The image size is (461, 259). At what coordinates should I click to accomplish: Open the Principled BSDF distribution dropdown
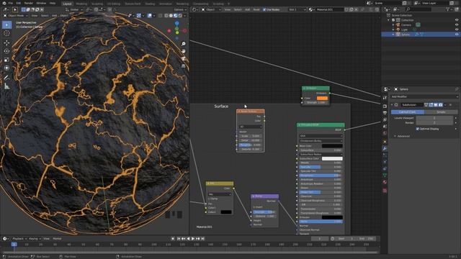pos(321,136)
